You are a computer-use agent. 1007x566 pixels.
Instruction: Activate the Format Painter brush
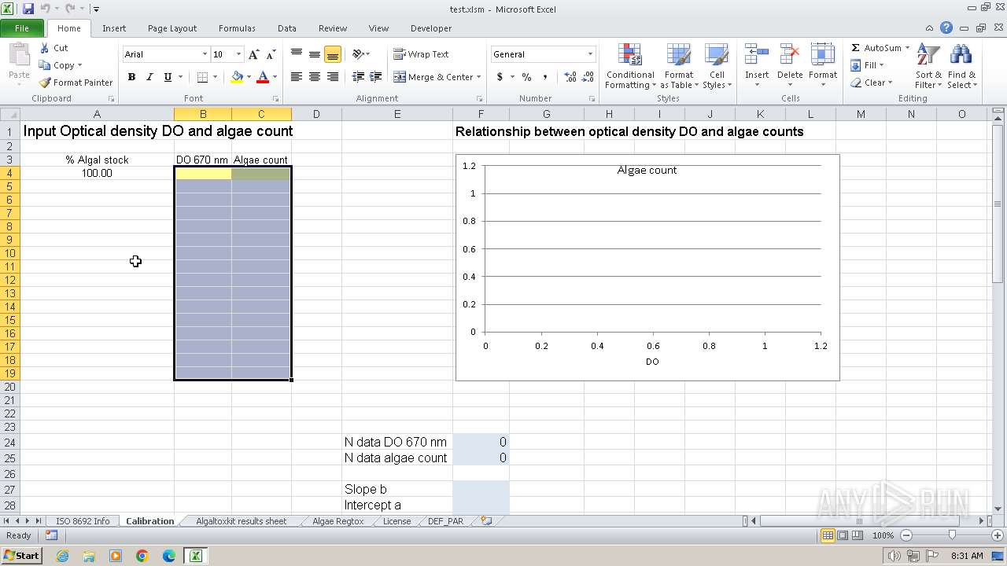point(76,83)
